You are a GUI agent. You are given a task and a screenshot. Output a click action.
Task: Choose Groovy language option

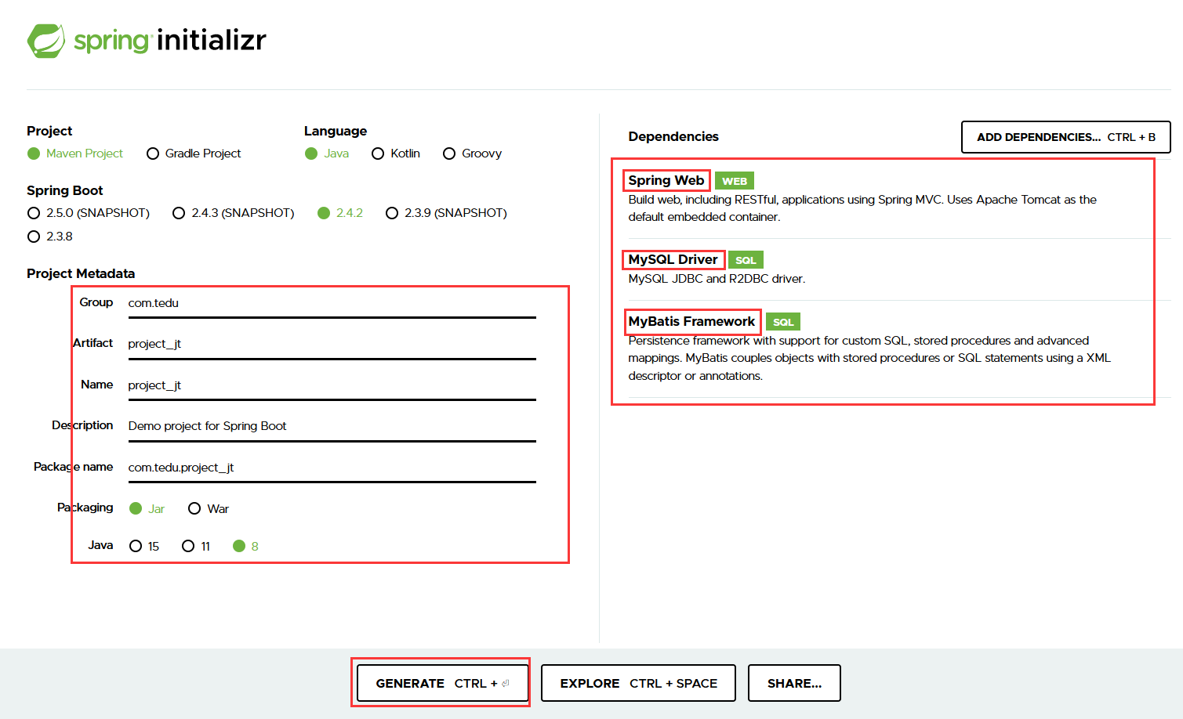point(472,154)
